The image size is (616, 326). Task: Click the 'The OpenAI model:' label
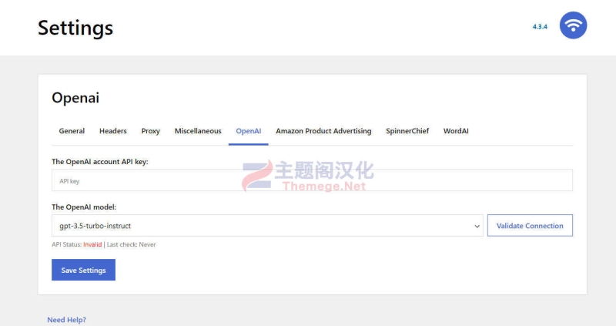pos(84,207)
